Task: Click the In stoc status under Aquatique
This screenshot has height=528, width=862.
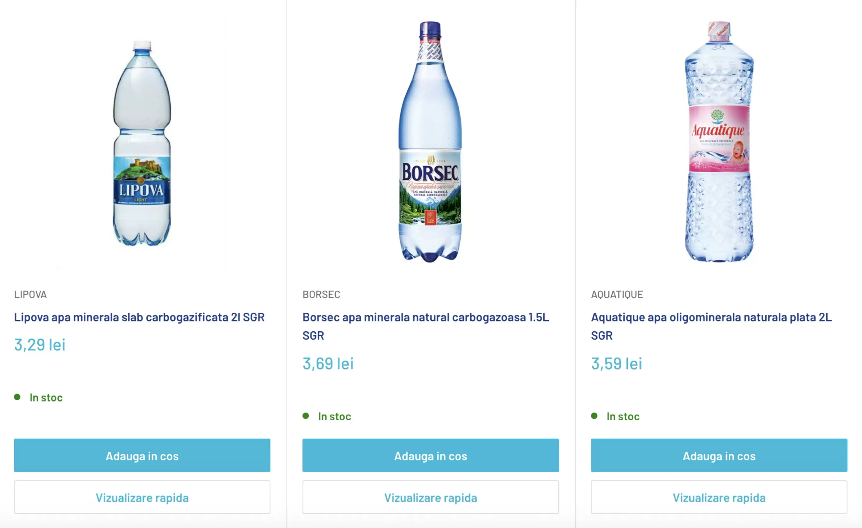Action: (623, 416)
